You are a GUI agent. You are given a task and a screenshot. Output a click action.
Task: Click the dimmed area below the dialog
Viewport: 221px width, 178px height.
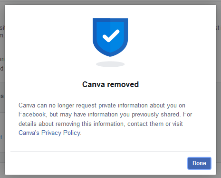(110, 177)
